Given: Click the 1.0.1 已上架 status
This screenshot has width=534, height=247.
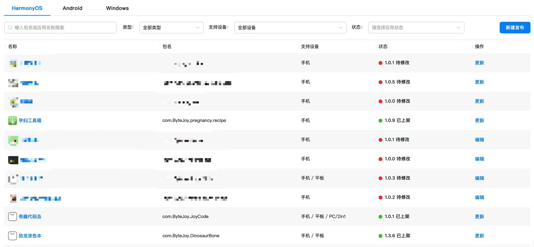Looking at the screenshot, I should click(x=394, y=216).
